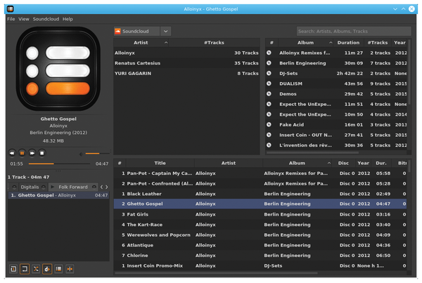Image resolution: width=422 pixels, height=283 pixels.
Task: Focus the Artists, Albums, Tracks search field
Action: tap(354, 31)
